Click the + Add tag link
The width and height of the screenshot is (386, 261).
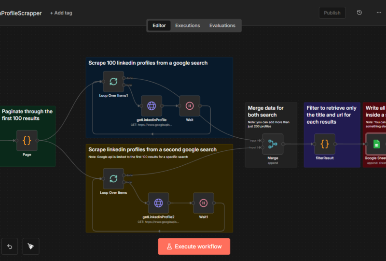click(x=61, y=13)
